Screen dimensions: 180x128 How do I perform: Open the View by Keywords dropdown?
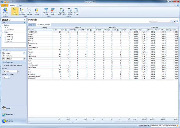[24, 53]
